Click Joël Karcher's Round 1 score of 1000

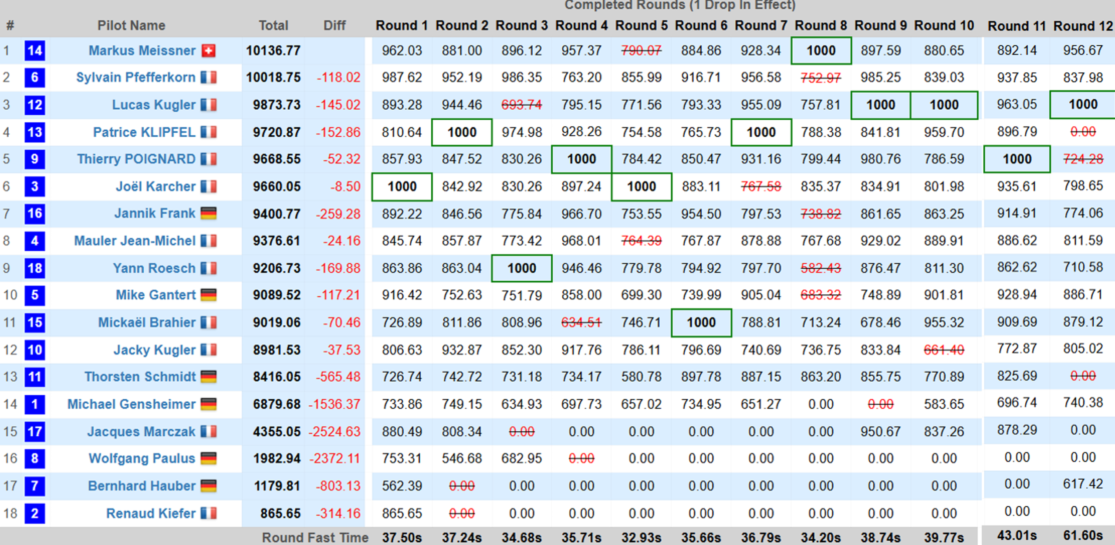[402, 187]
